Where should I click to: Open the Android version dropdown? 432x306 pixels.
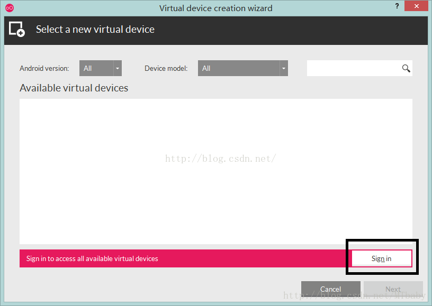101,68
